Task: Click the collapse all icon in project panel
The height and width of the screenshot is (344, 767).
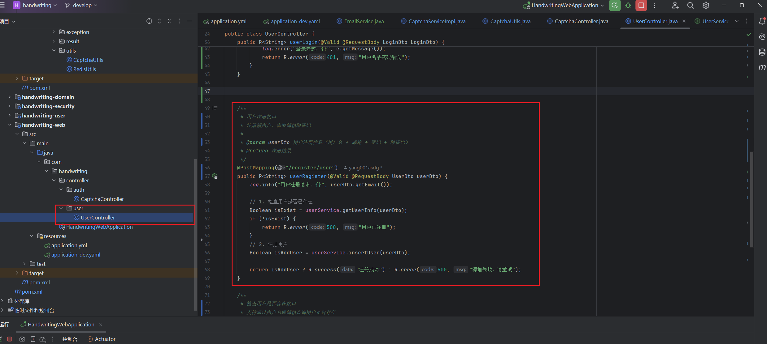Action: point(169,21)
